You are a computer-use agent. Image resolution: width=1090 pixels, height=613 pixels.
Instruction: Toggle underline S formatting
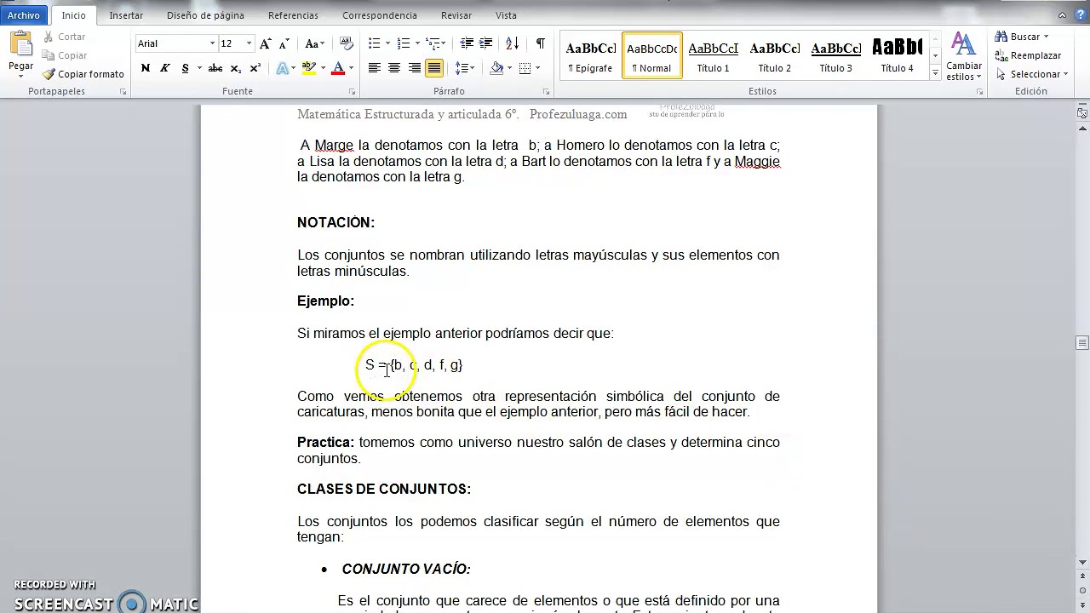[185, 68]
